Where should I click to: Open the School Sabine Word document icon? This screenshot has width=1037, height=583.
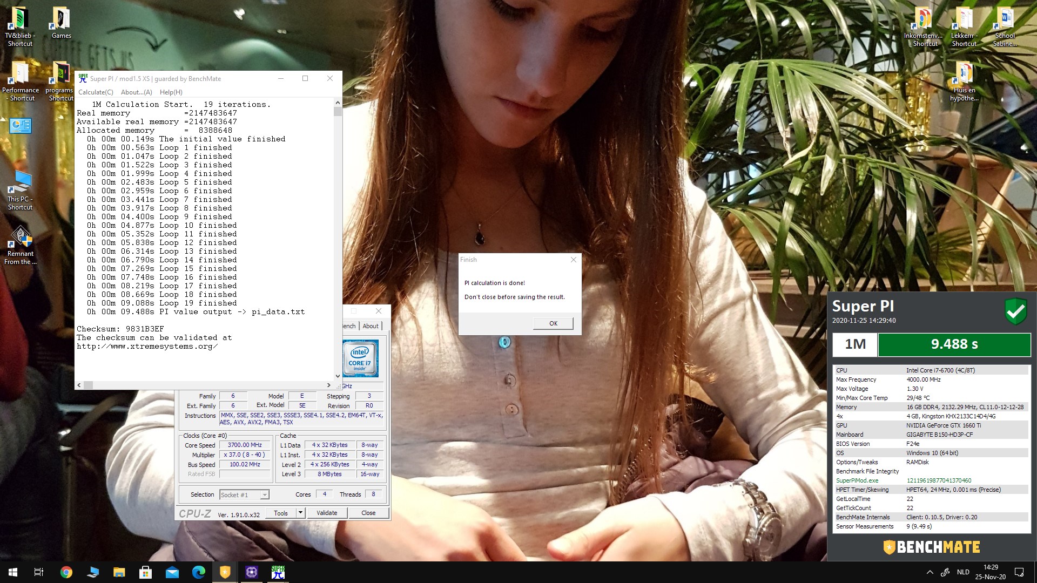point(1005,27)
